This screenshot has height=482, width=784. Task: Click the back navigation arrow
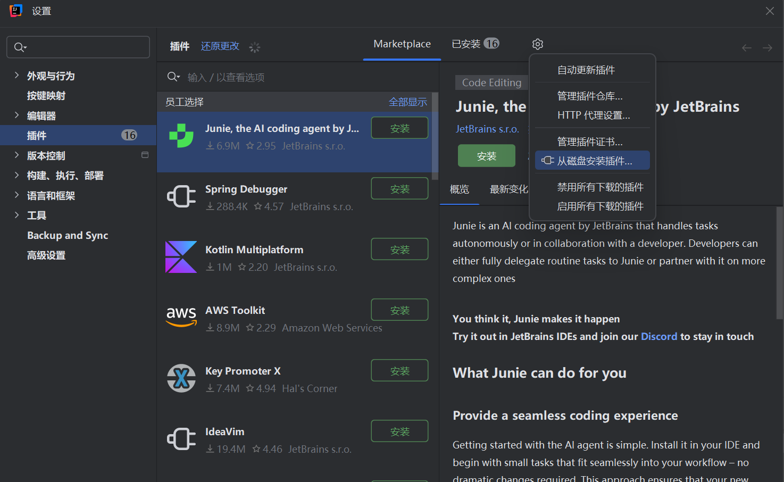pyautogui.click(x=747, y=48)
